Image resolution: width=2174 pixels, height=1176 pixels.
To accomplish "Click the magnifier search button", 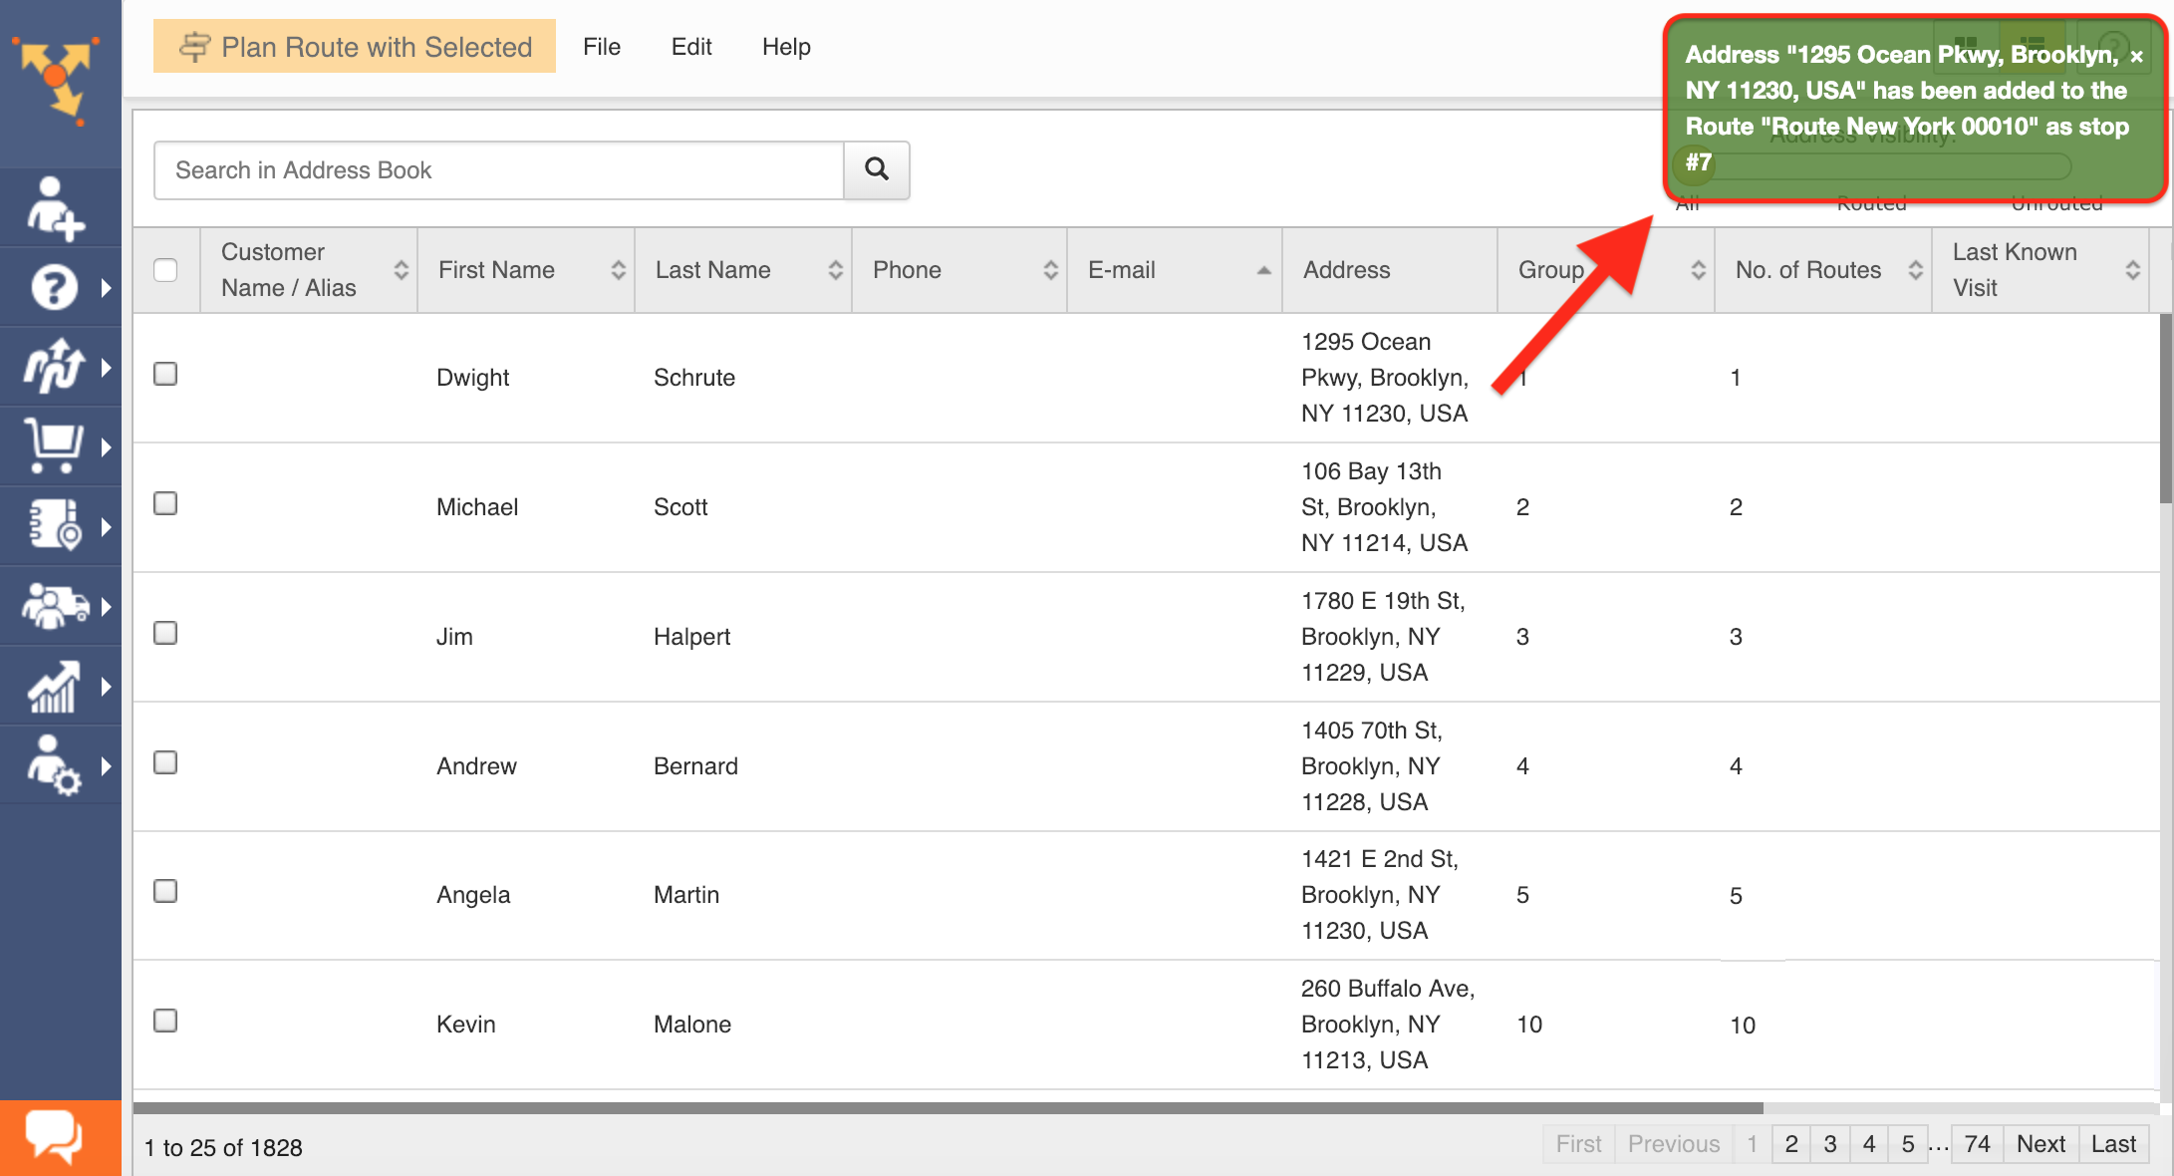I will pos(876,169).
